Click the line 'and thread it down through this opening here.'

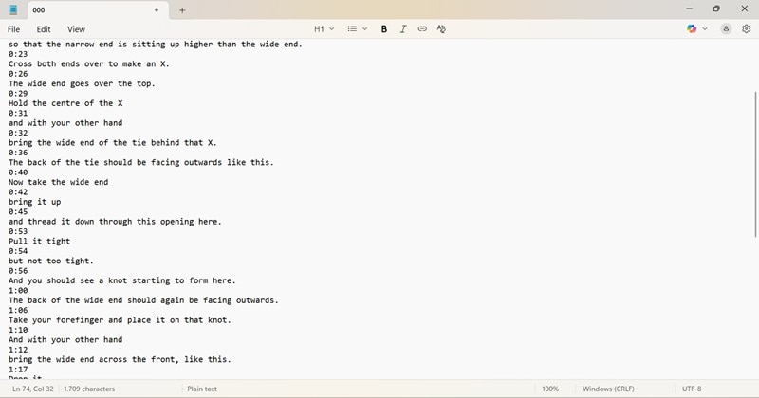coord(115,222)
